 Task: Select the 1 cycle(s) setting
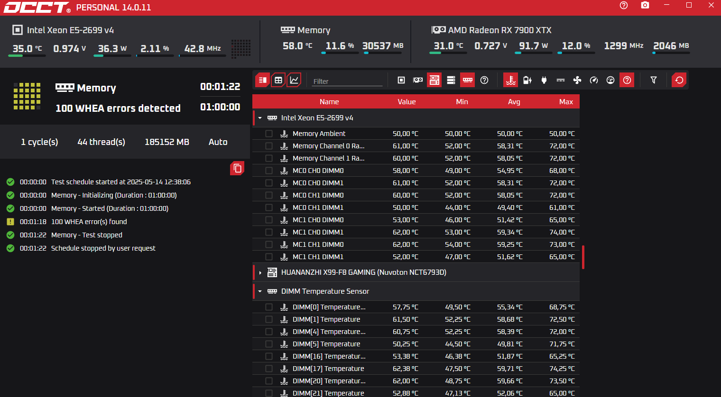pos(39,142)
